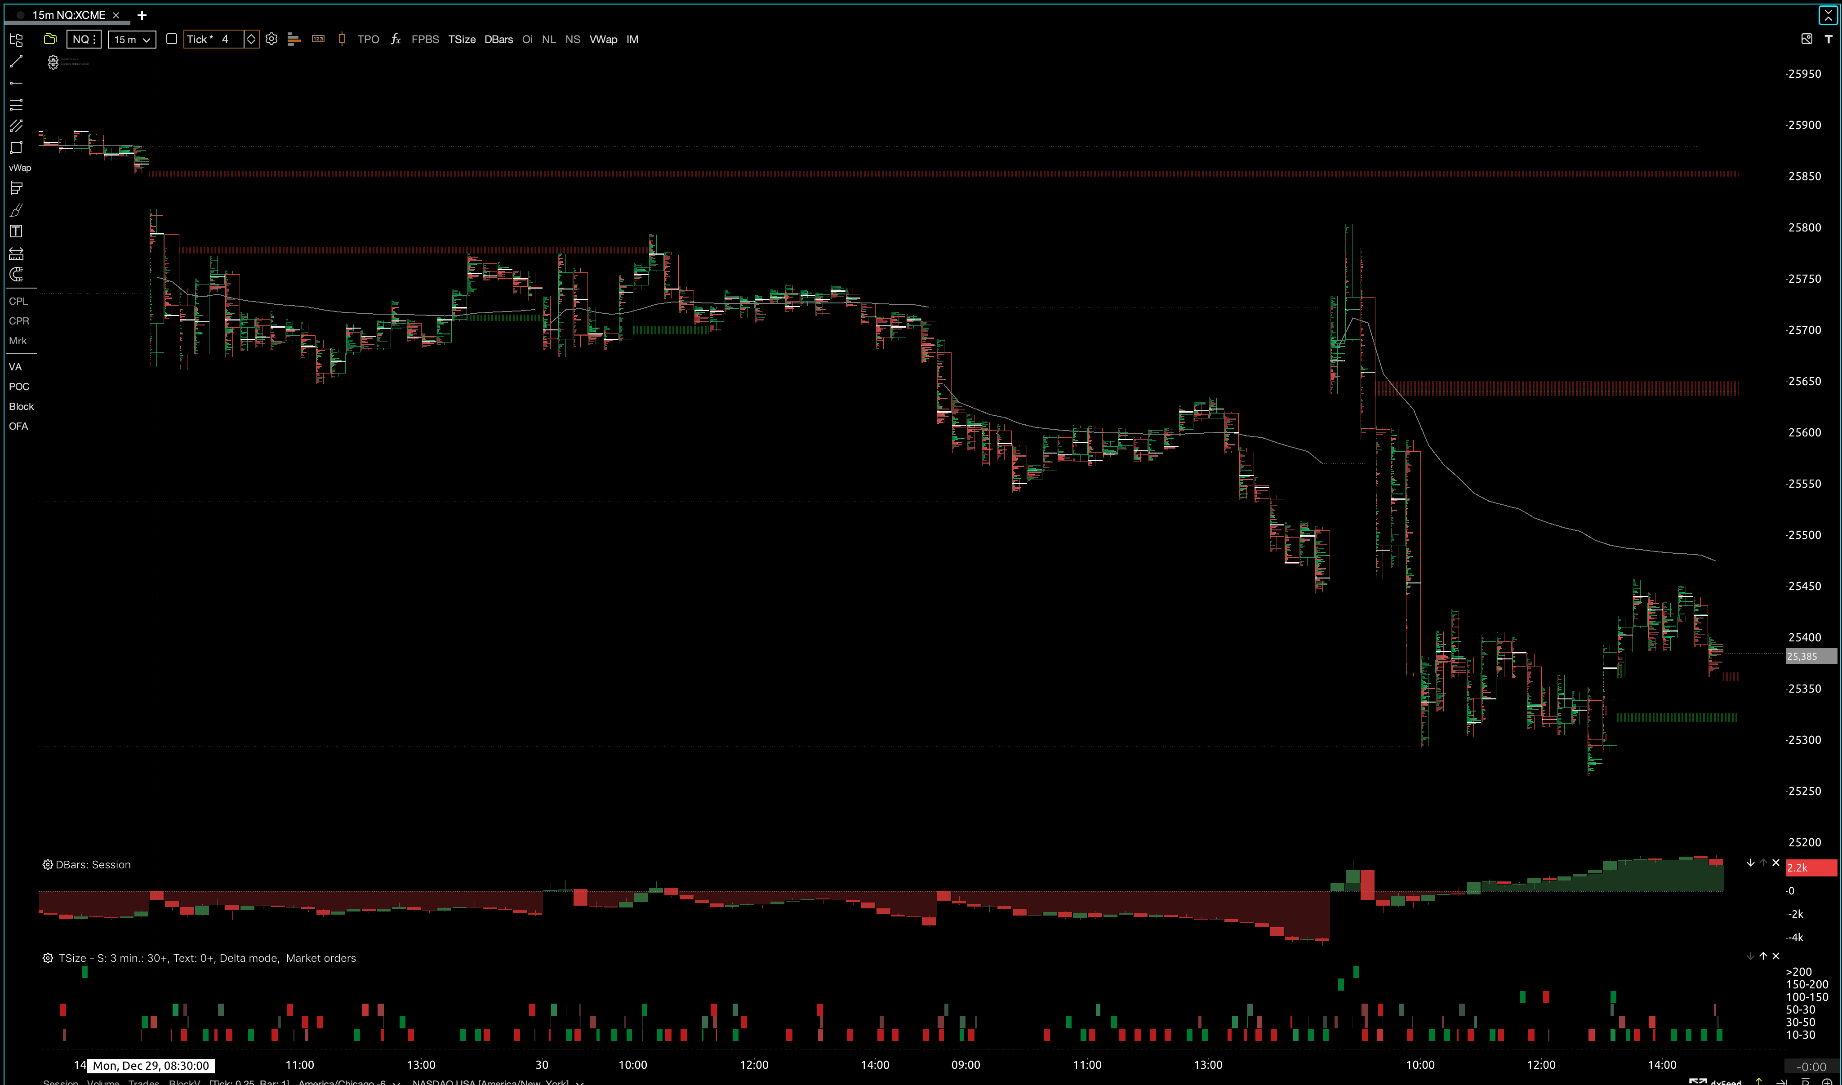Screen dimensions: 1842x1085
Task: Open the yellow folder templates icon
Action: (x=50, y=40)
